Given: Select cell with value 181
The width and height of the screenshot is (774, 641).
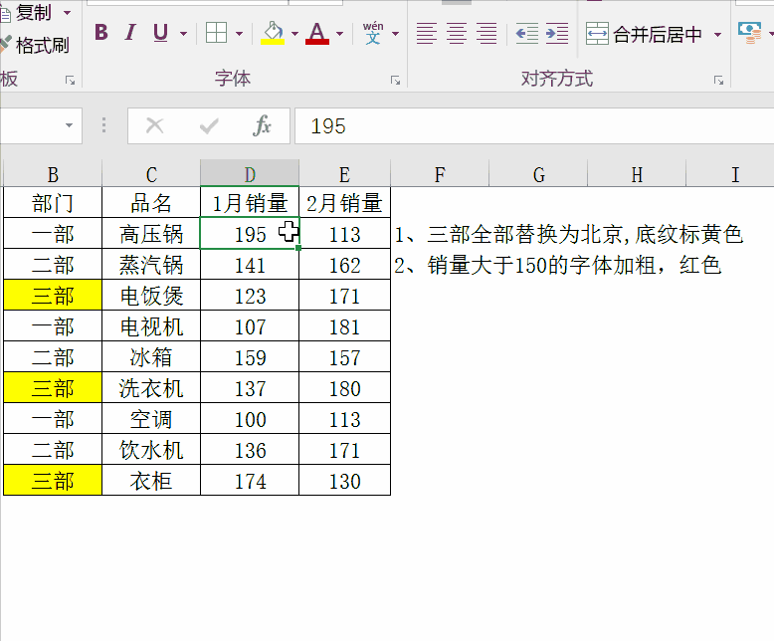Looking at the screenshot, I should (x=344, y=325).
